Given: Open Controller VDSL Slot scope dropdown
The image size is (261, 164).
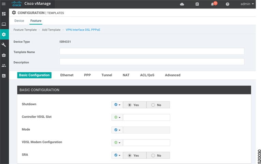Looking at the screenshot, I should pos(117,117).
